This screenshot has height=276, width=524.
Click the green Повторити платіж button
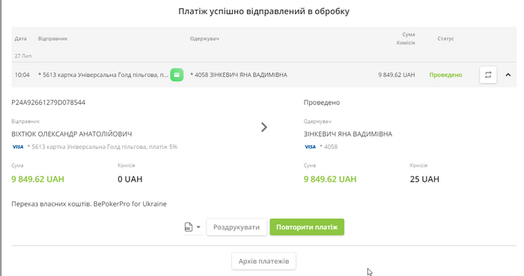[x=307, y=227]
